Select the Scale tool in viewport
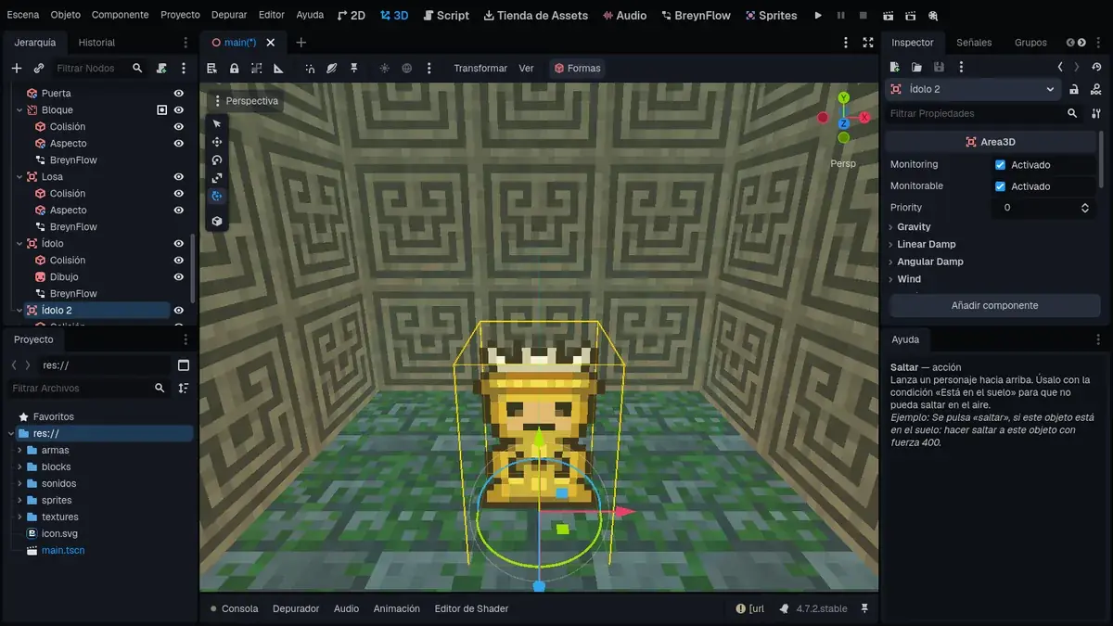Screen dimensions: 1113x626 pyautogui.click(x=217, y=178)
